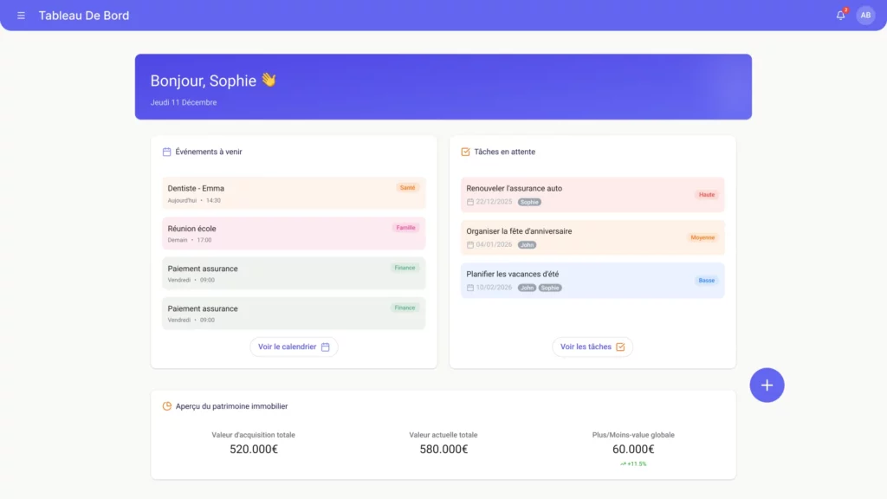Click Voir les tâches button
Image resolution: width=887 pixels, height=499 pixels.
pos(592,347)
